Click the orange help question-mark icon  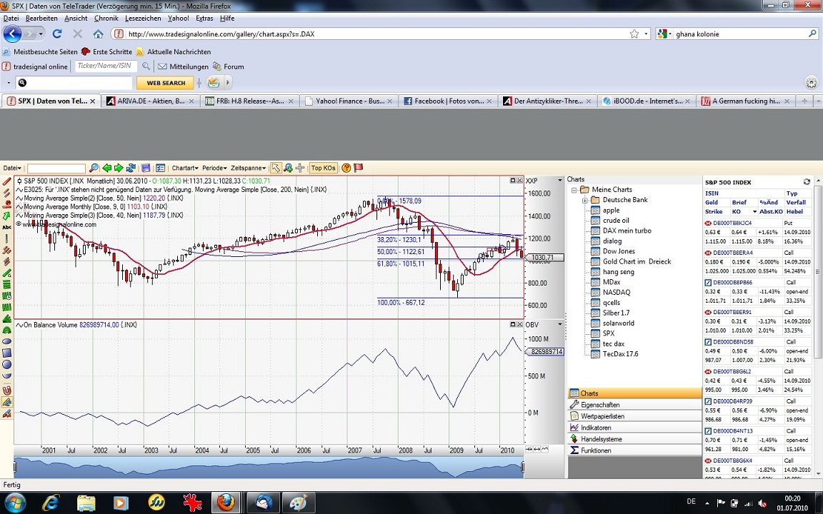coord(346,168)
